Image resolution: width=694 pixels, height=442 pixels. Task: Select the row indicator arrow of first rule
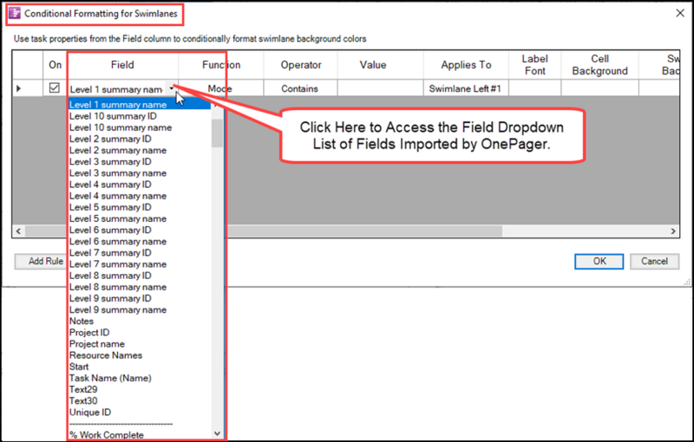point(18,88)
